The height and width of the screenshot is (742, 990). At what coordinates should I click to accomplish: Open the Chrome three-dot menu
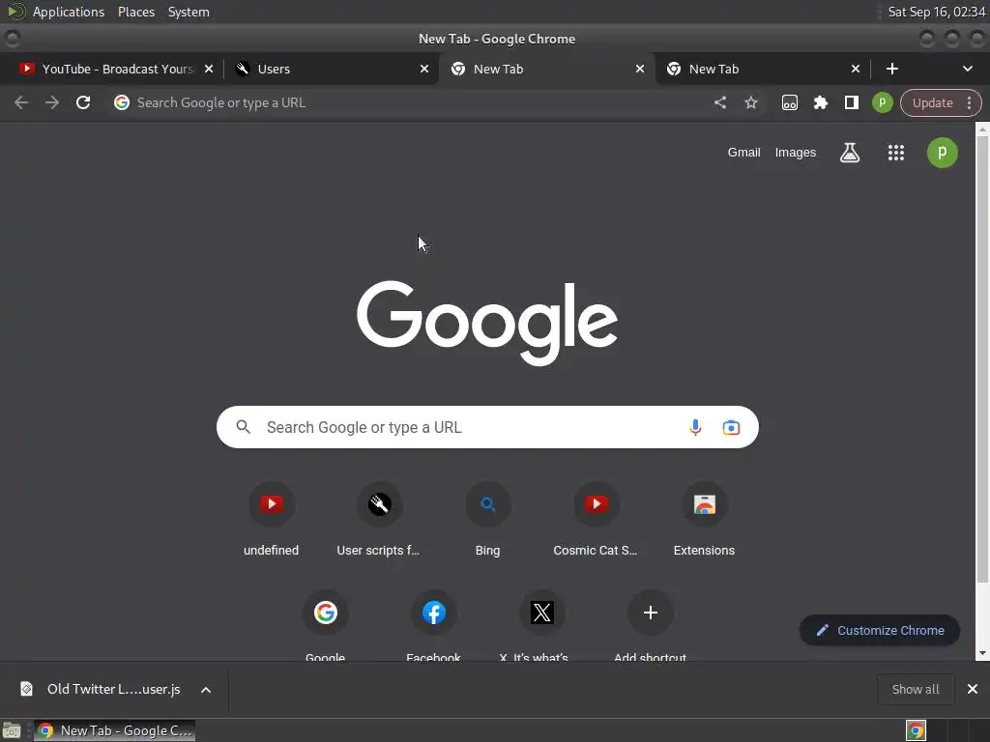(x=969, y=102)
